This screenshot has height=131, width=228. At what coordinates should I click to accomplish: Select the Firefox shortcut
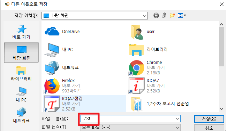click(x=63, y=85)
